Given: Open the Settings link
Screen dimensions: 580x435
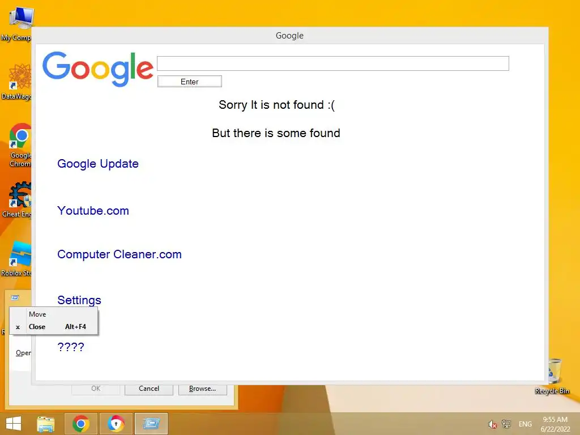Looking at the screenshot, I should [x=79, y=300].
